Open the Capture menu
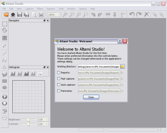This screenshot has height=133, width=167. (x=29, y=9)
